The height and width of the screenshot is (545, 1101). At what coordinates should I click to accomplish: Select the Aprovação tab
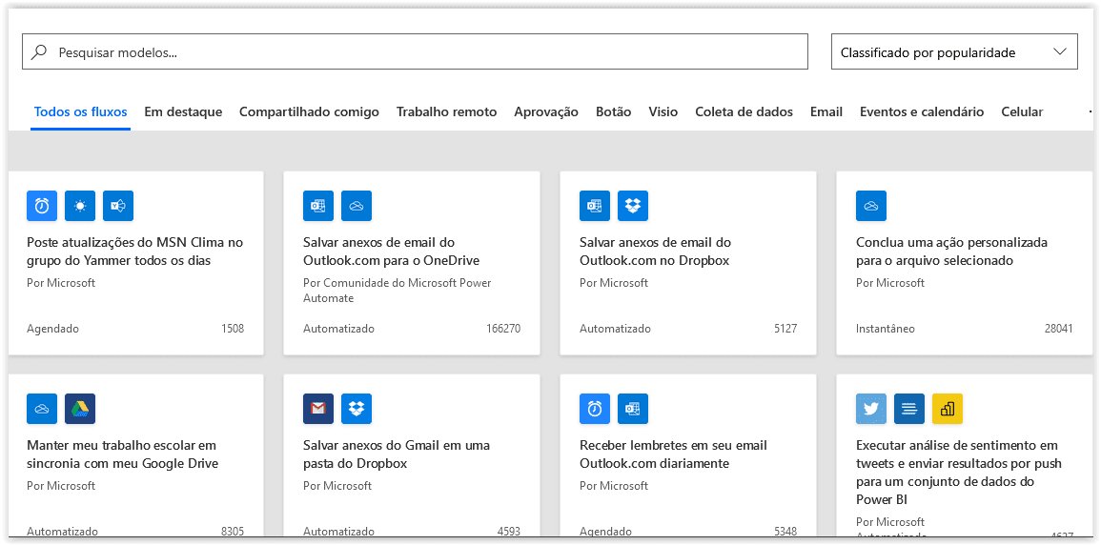click(x=546, y=111)
